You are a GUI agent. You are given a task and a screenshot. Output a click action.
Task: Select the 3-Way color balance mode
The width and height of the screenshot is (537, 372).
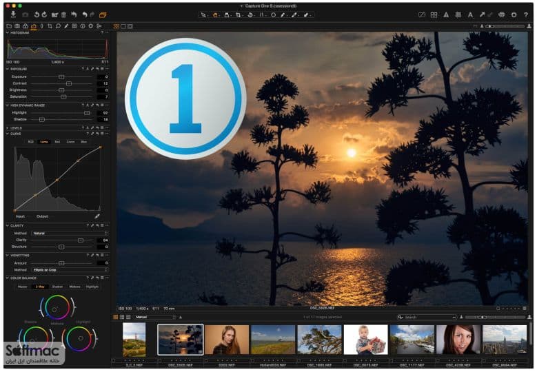[x=40, y=287]
